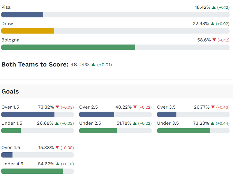This screenshot has height=179, width=233.
Task: Click green up arrow for Under 2.5
Action: [135, 123]
